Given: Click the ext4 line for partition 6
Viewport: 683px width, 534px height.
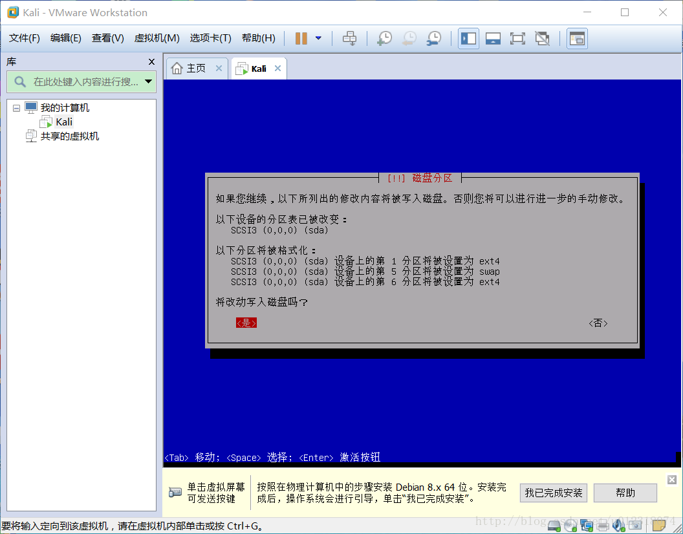Looking at the screenshot, I should (365, 282).
